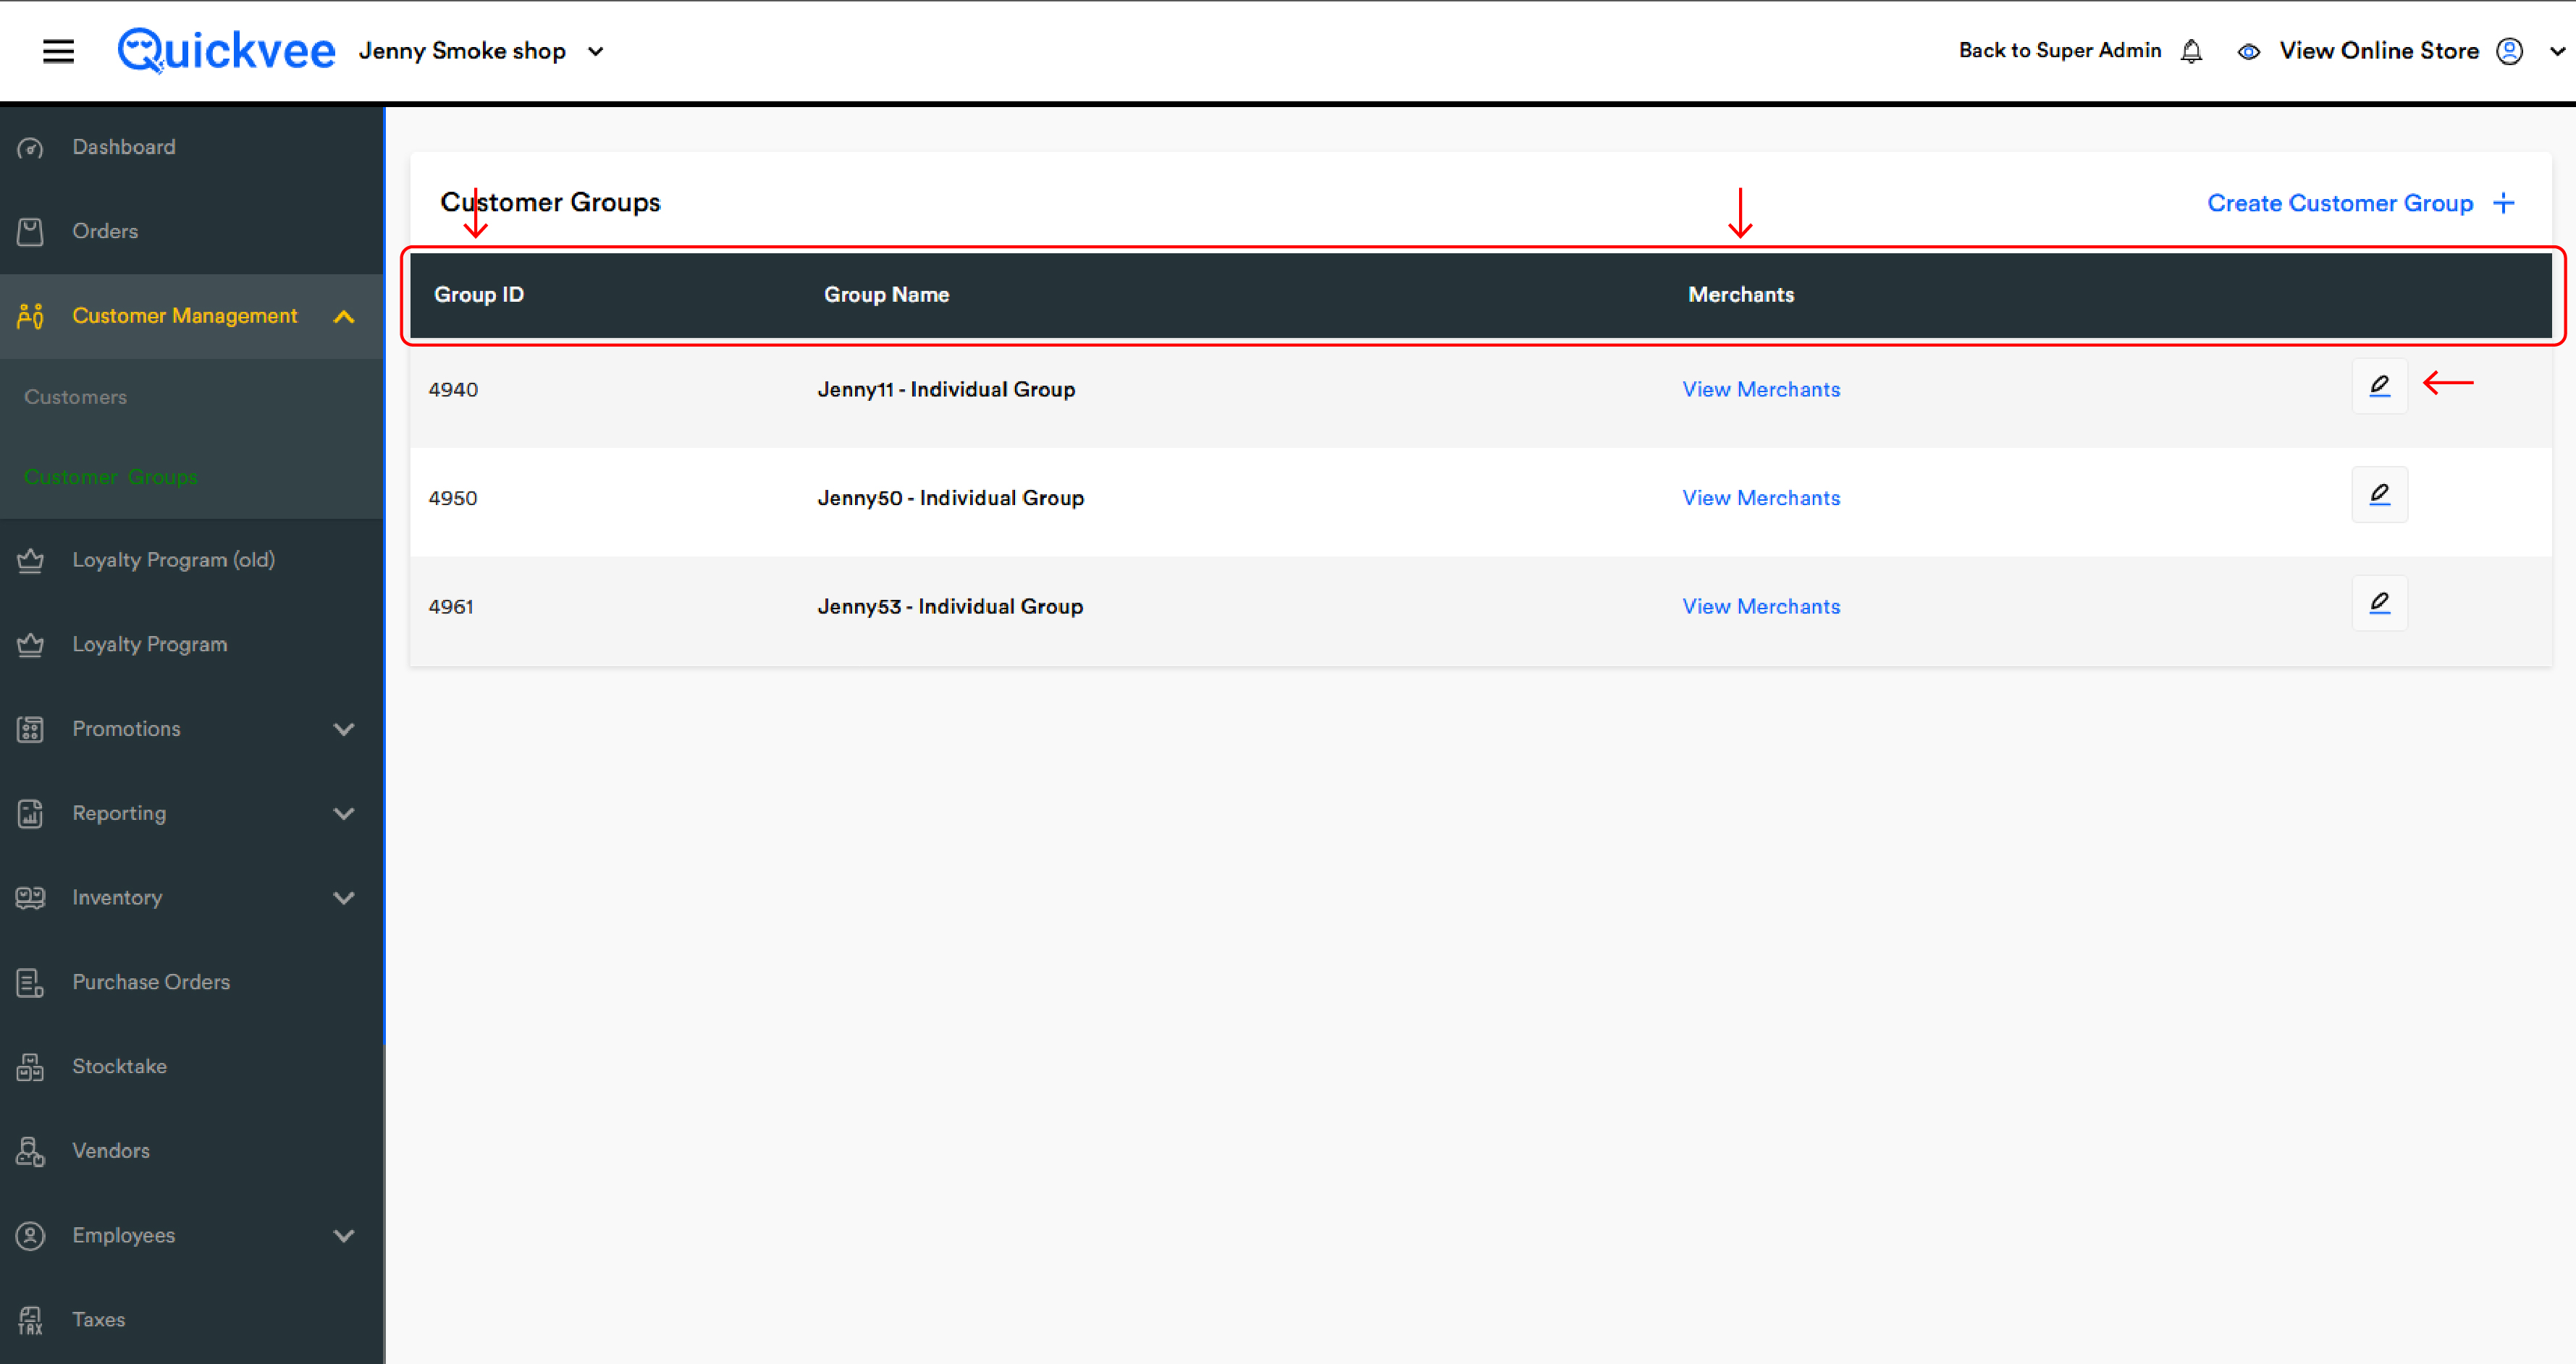The width and height of the screenshot is (2576, 1364).
Task: Click the Inventory icon in sidebar
Action: click(x=30, y=897)
